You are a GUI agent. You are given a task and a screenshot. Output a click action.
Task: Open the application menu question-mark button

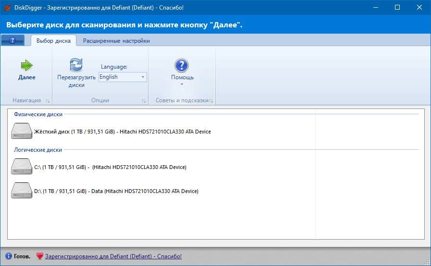[12, 40]
